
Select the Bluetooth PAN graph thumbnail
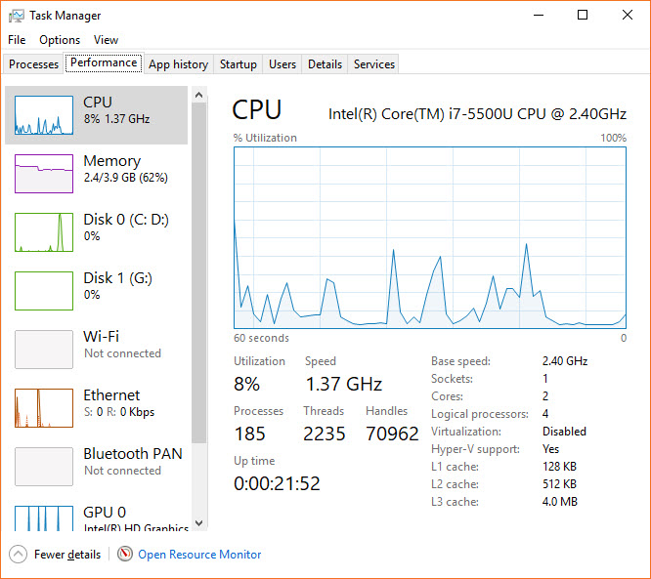44,467
